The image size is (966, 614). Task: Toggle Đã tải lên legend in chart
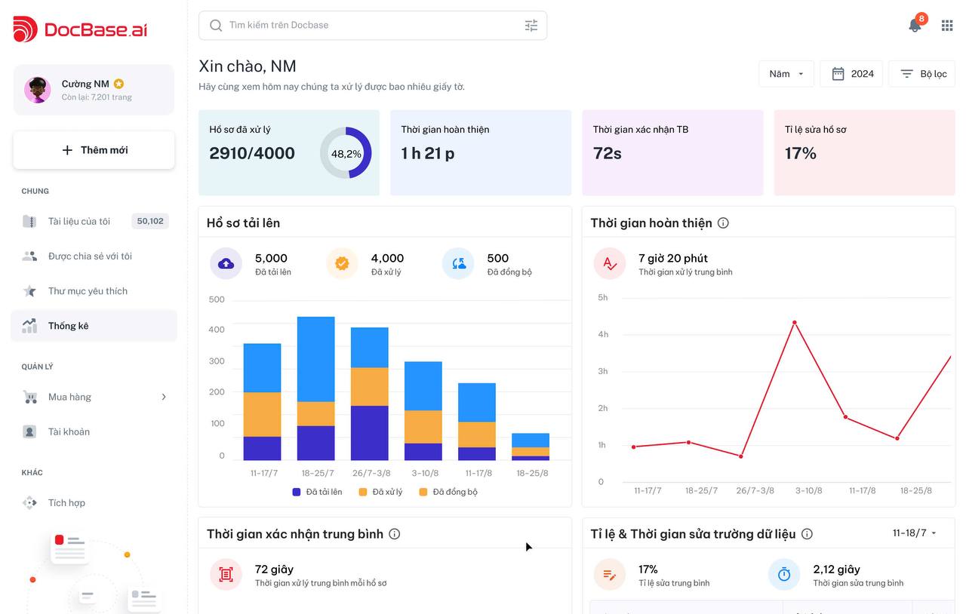tap(317, 492)
